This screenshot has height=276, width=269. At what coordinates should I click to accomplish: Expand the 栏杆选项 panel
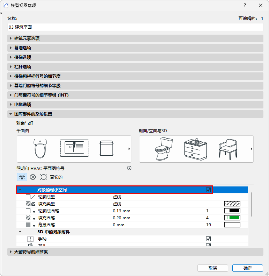[135, 67]
